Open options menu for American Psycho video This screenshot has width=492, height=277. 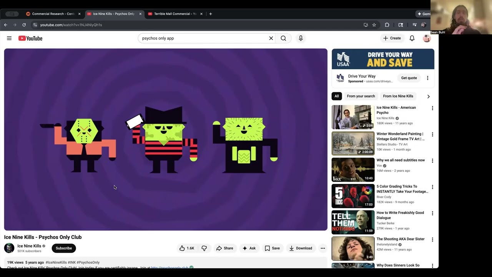(432, 108)
